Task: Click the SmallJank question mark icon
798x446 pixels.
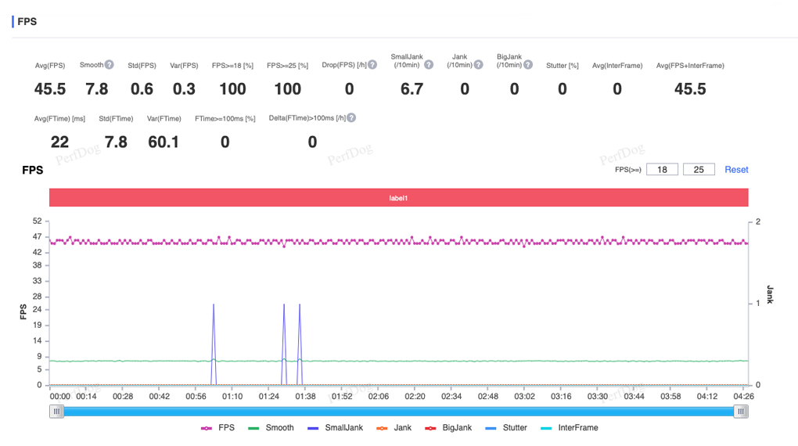Action: click(x=429, y=65)
